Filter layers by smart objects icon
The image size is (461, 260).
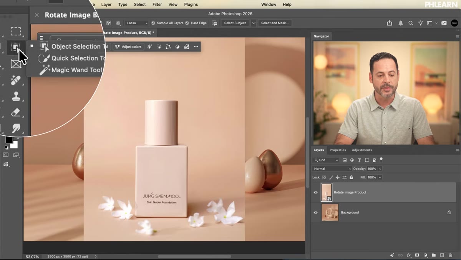click(374, 160)
